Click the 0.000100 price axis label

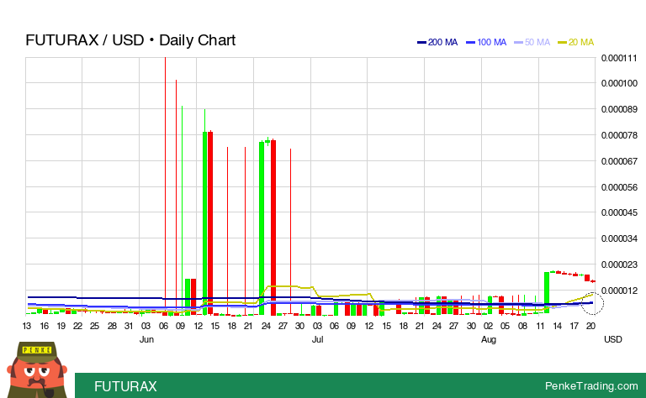[619, 83]
